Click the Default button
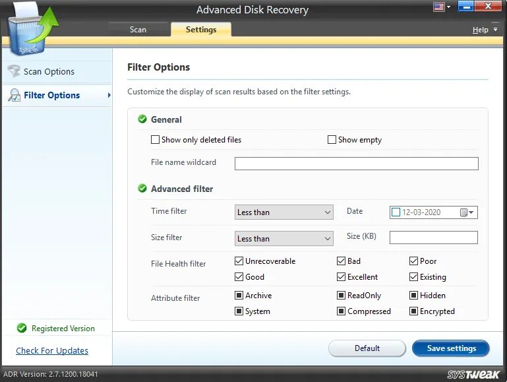 point(367,348)
